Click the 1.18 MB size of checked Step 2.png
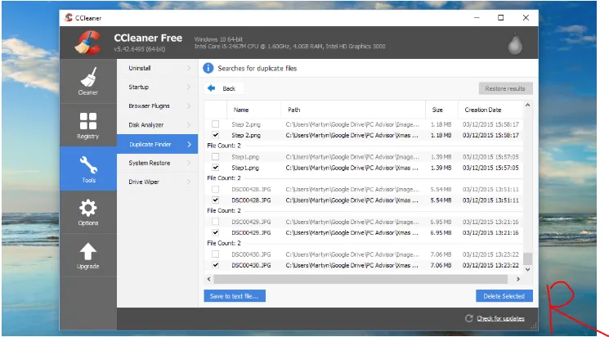Screen dimensions: 609x337 pos(441,135)
